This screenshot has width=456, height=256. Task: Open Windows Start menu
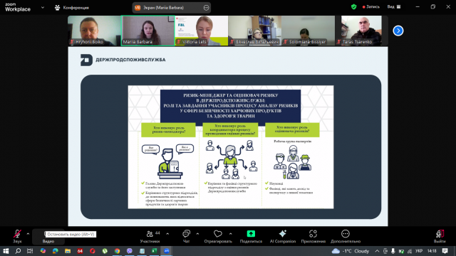[x=6, y=251]
